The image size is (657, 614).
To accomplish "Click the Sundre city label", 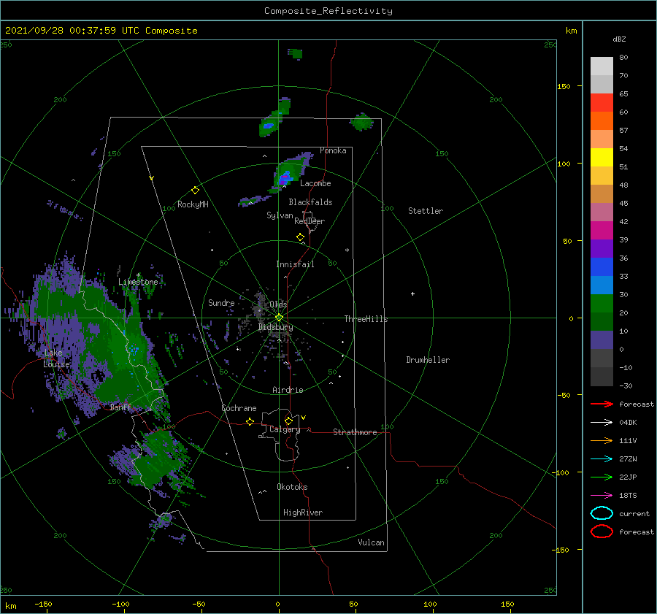I will click(x=221, y=302).
